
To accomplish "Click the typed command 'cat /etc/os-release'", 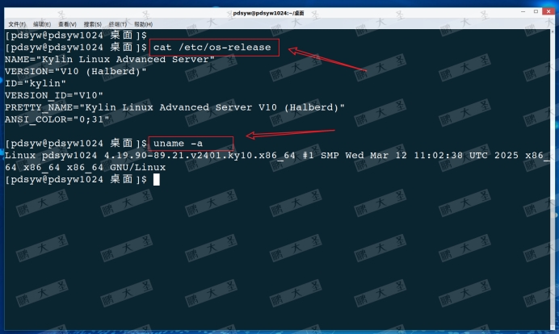I will point(212,47).
